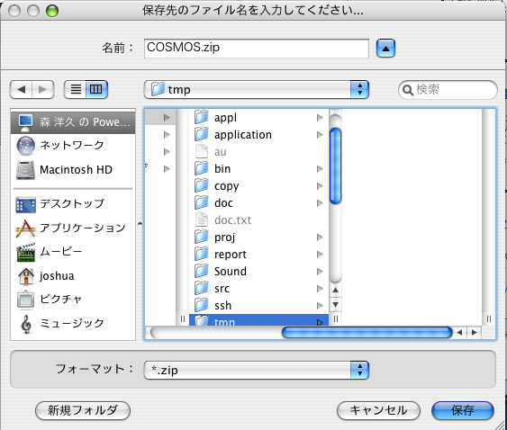Open Macintosh HD drive in sidebar

tap(73, 170)
